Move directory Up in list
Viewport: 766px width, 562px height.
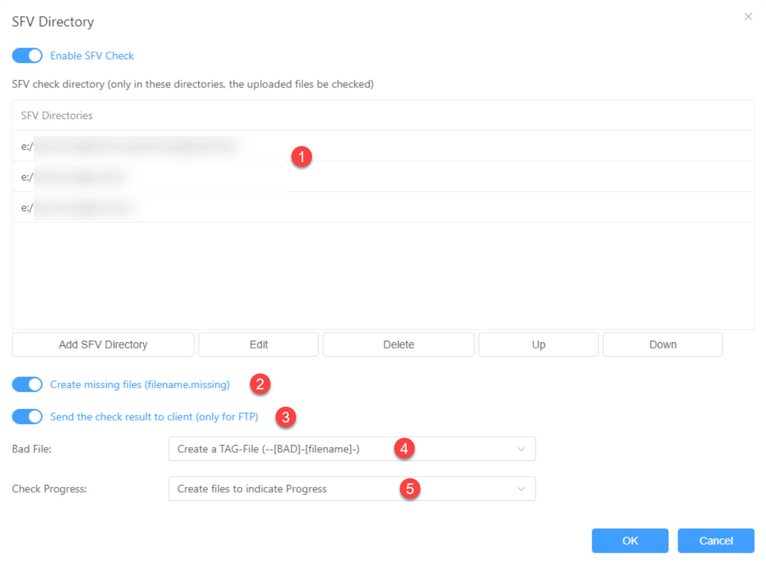[x=538, y=344]
